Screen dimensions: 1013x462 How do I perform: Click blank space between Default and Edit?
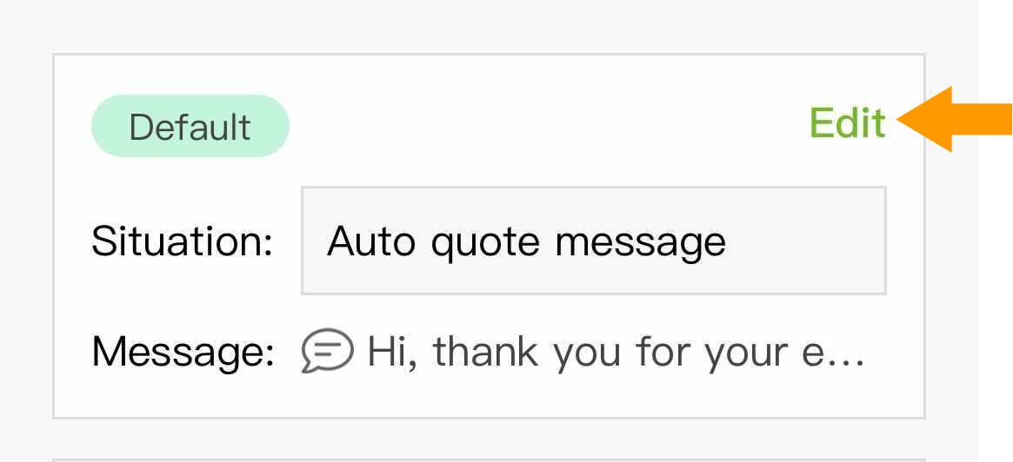click(x=548, y=125)
